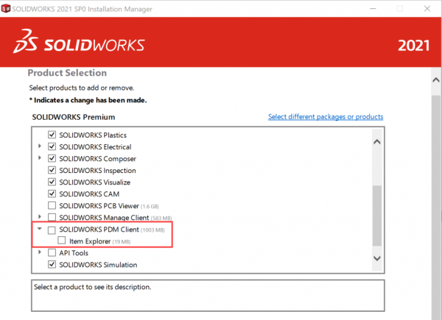Toggle the SOLIDWORKS Visualize checkbox
The height and width of the screenshot is (320, 442).
pos(52,182)
